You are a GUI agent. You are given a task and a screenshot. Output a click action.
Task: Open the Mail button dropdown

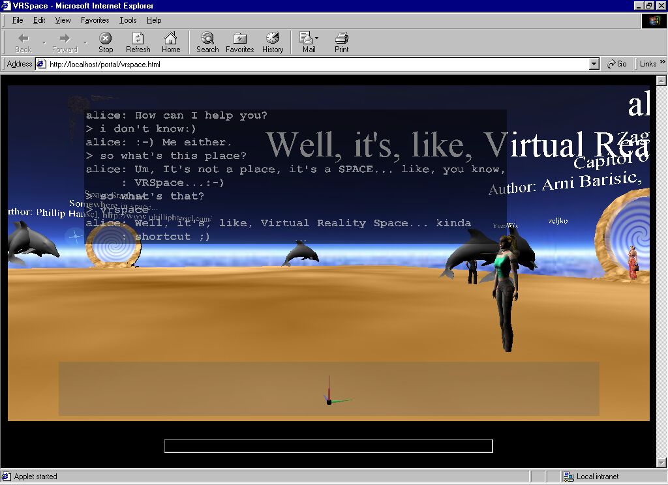(317, 39)
